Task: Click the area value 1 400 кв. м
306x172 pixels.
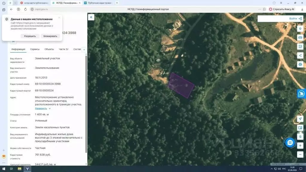Action: pos(42,114)
